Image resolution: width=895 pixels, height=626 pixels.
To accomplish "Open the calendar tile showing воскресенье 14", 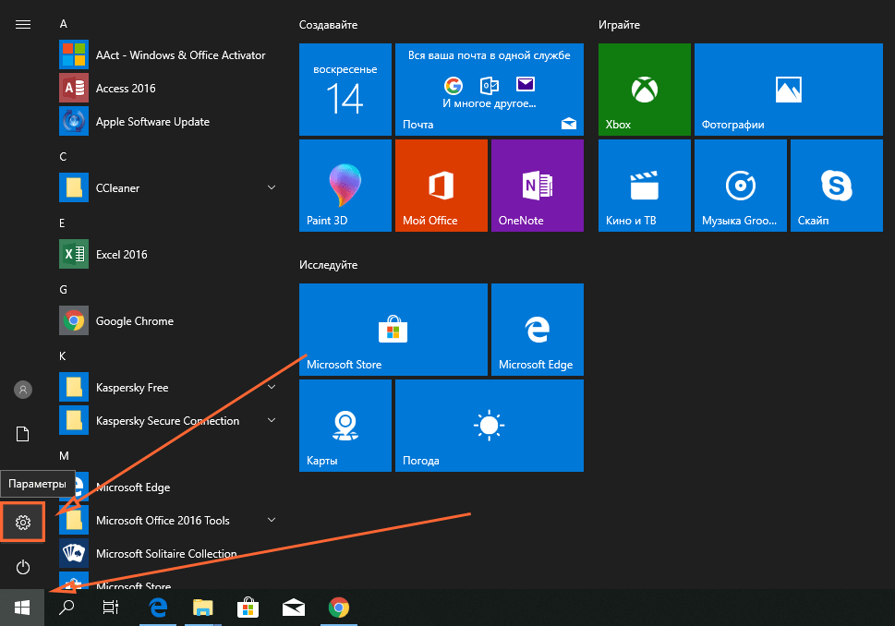I will click(x=345, y=90).
